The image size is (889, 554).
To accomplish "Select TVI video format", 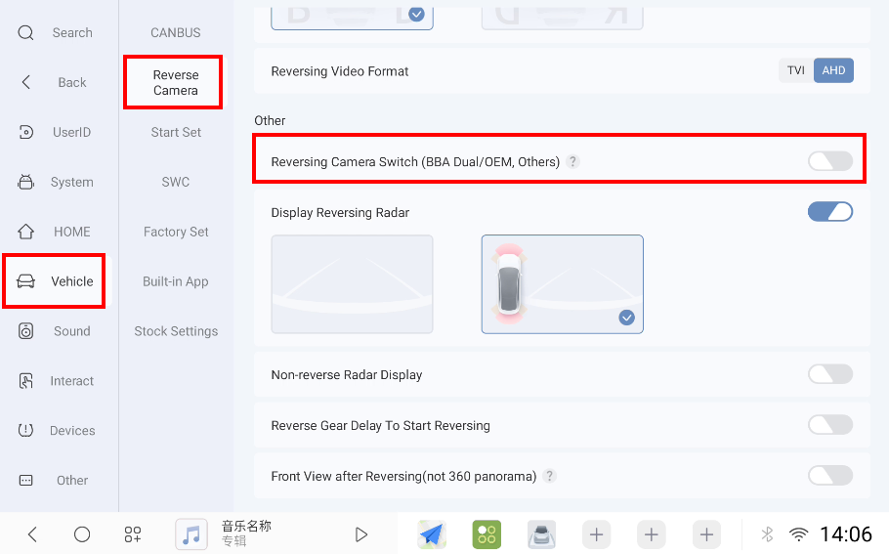I will tap(796, 70).
